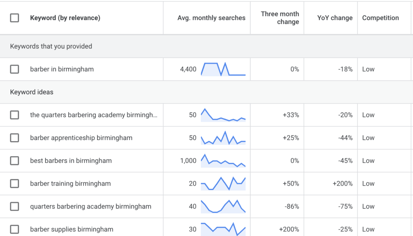Check the "barber training birmingham" checkbox

click(x=15, y=184)
